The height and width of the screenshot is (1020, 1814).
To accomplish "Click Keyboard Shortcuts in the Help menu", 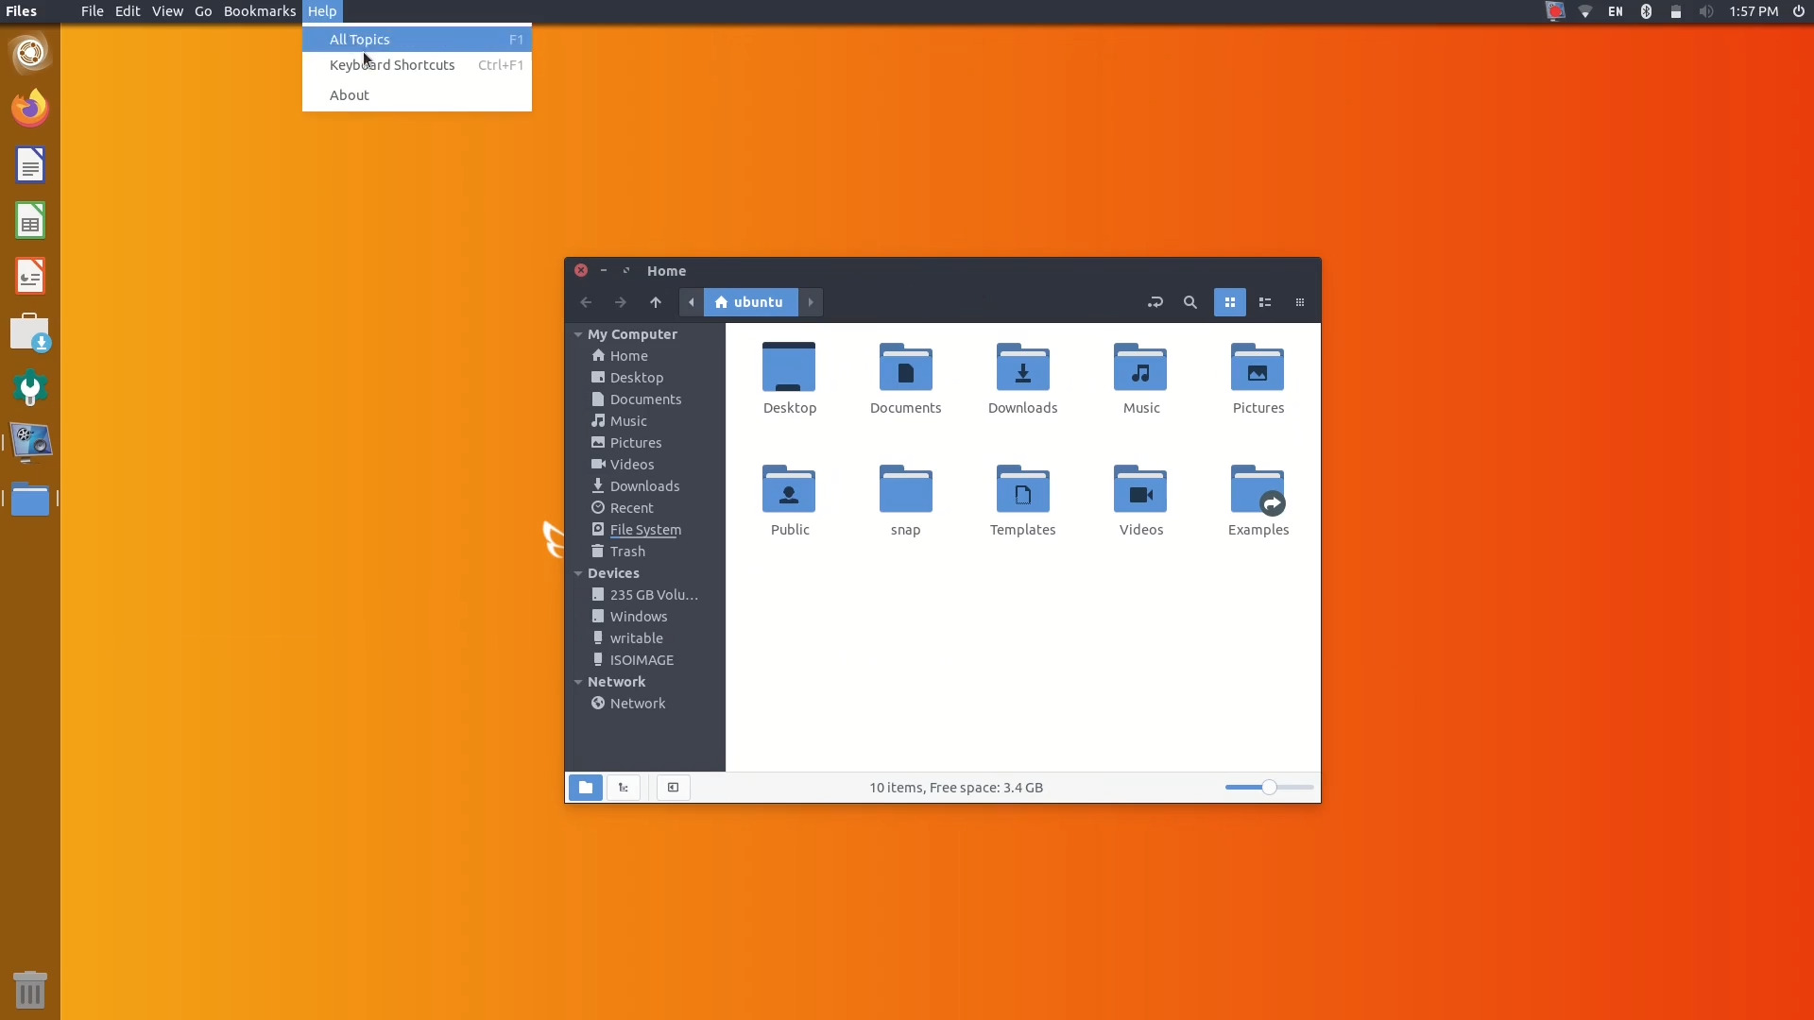I will pos(391,65).
